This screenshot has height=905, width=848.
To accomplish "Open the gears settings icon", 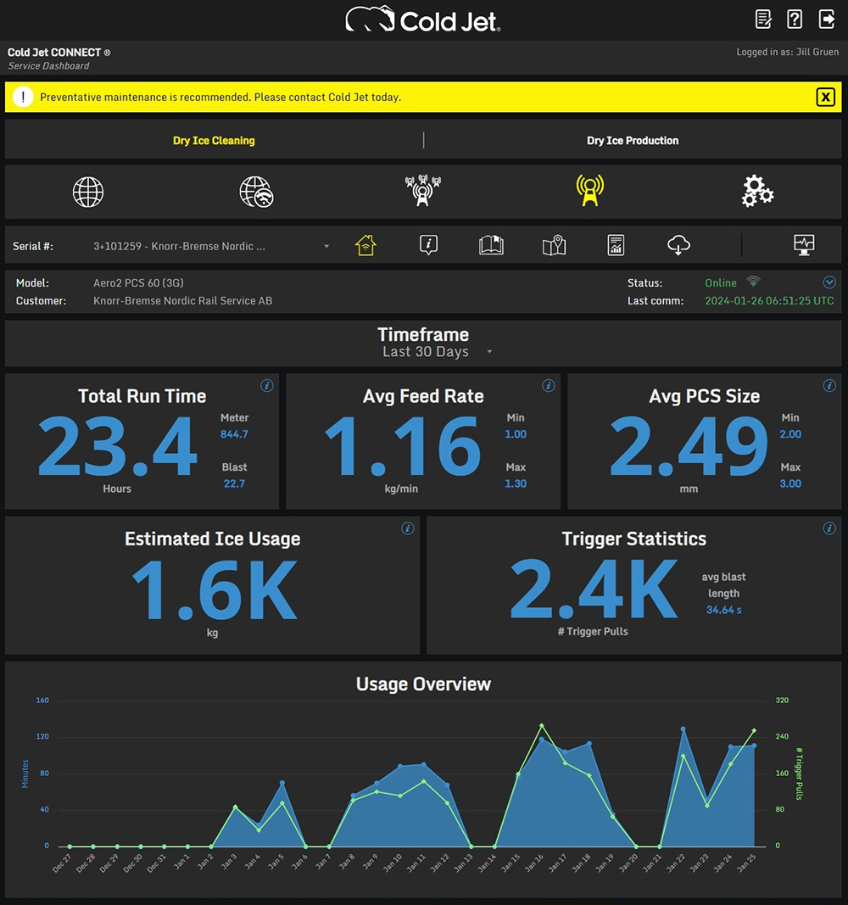I will click(x=757, y=192).
